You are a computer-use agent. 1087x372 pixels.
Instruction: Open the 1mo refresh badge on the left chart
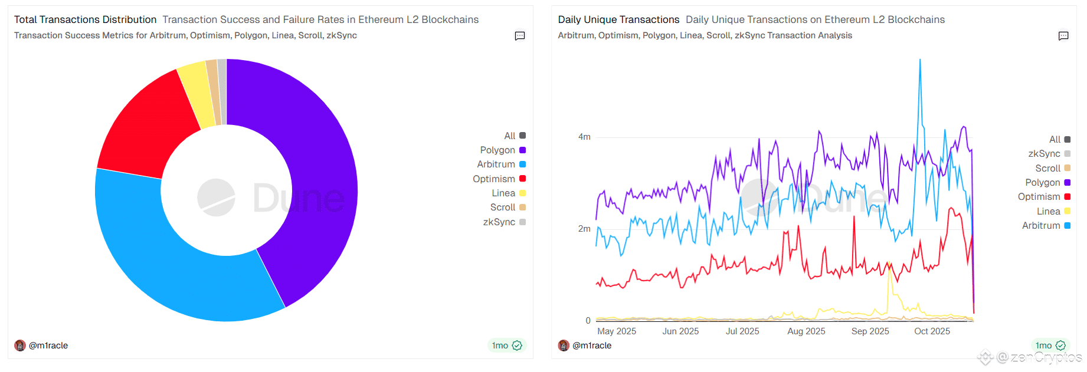tap(506, 345)
